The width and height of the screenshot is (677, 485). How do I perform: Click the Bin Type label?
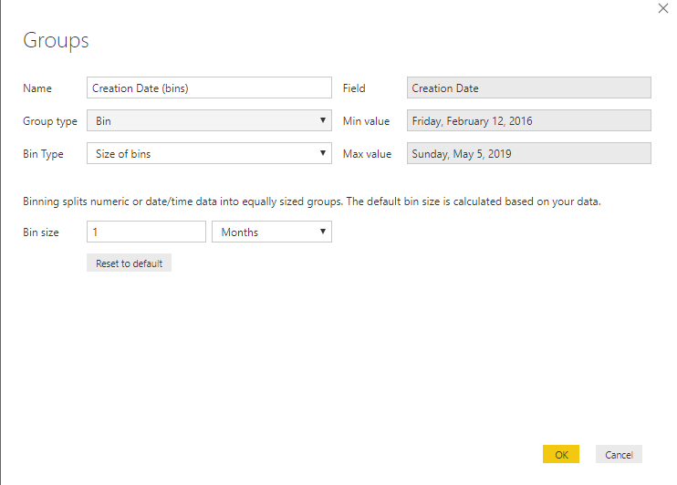[x=43, y=154]
